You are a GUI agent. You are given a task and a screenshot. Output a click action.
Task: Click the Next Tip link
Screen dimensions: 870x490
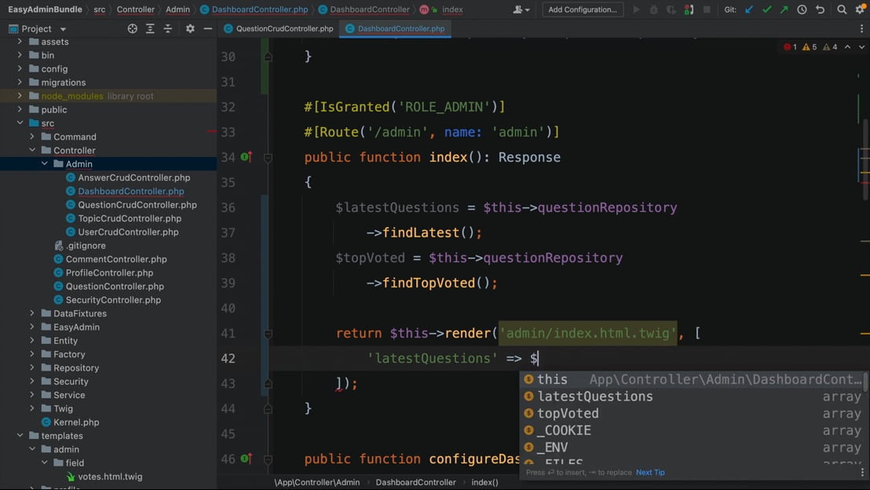pyautogui.click(x=650, y=472)
